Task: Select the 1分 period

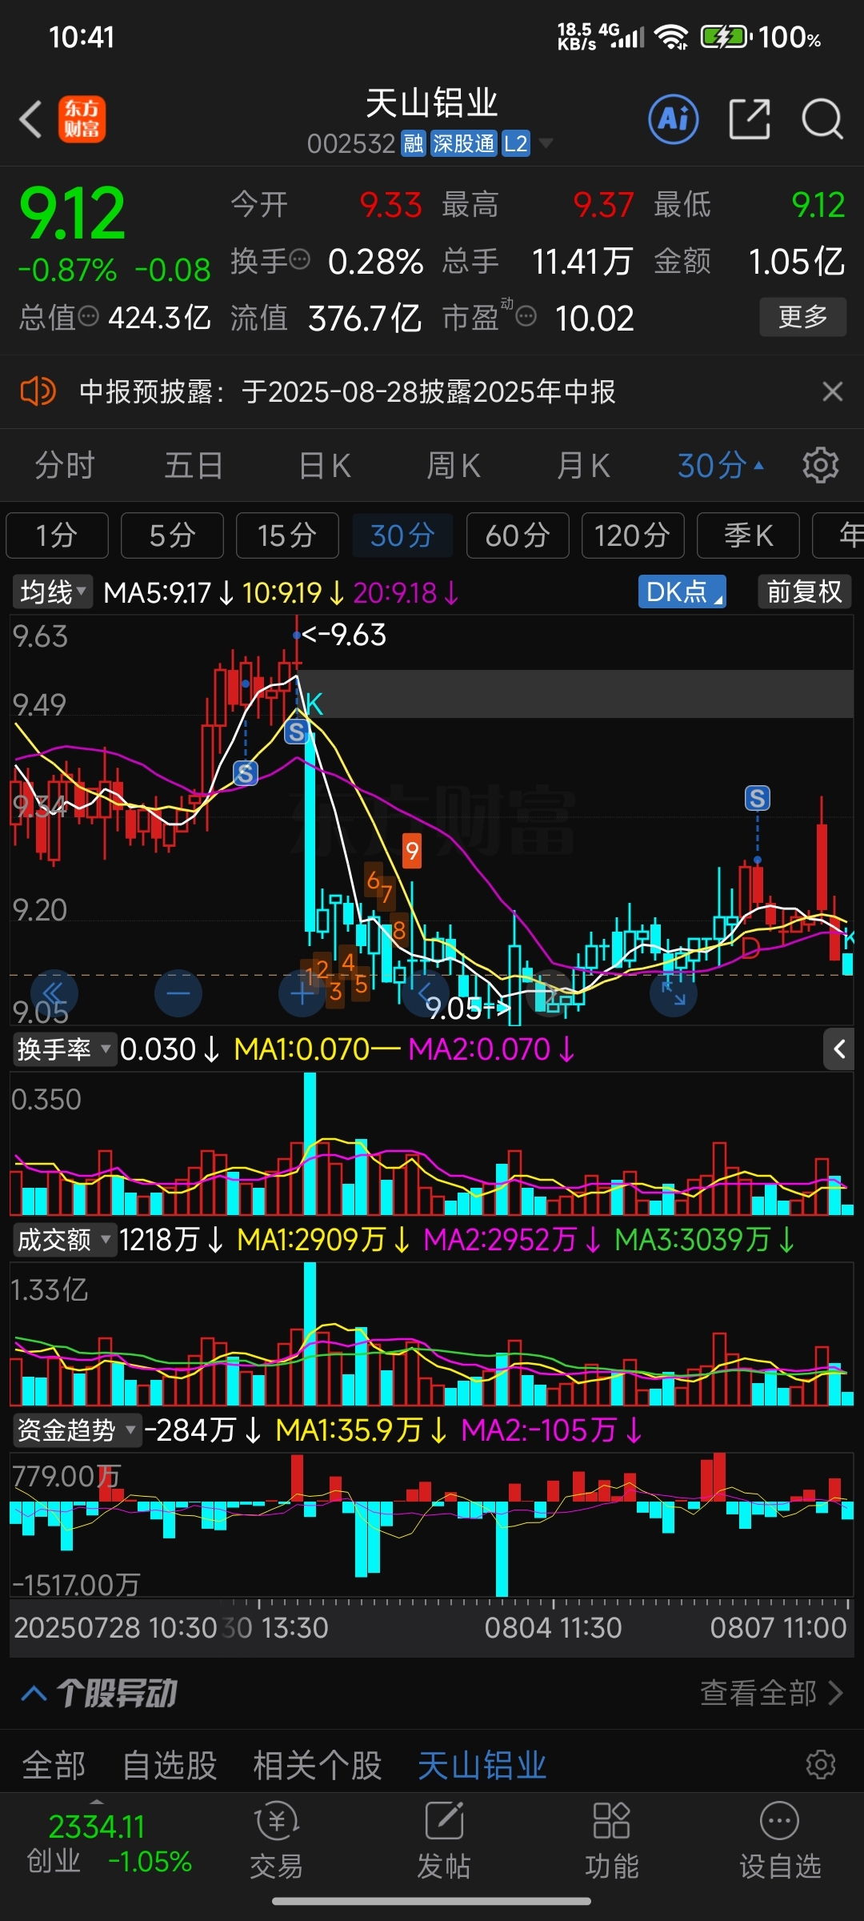Action: [x=57, y=535]
